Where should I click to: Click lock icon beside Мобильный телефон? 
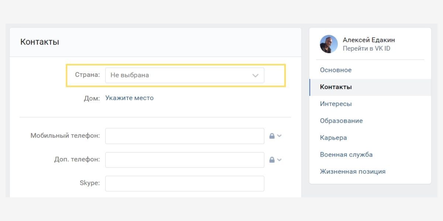[x=272, y=136]
